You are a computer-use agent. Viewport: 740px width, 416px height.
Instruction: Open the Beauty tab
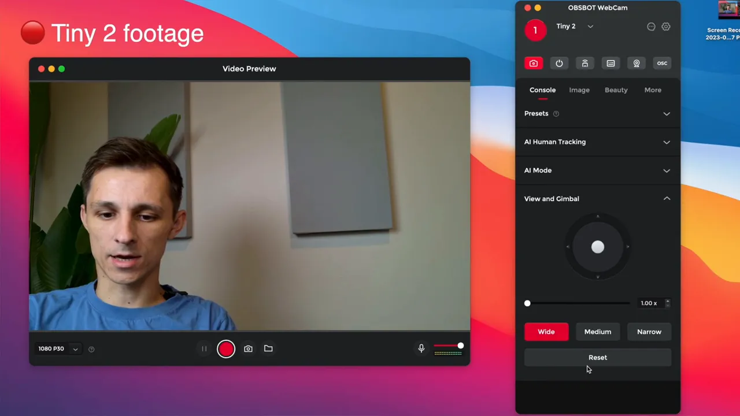click(x=616, y=90)
